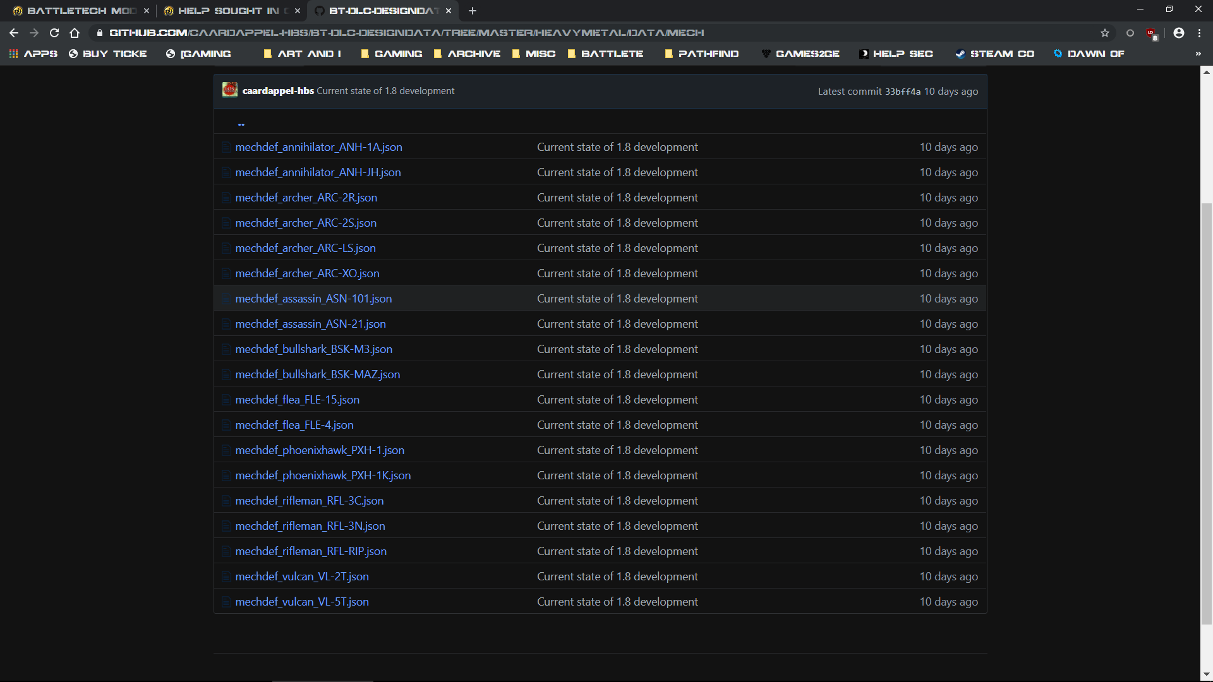
Task: Open the Art And I bookmark folder
Action: (302, 54)
